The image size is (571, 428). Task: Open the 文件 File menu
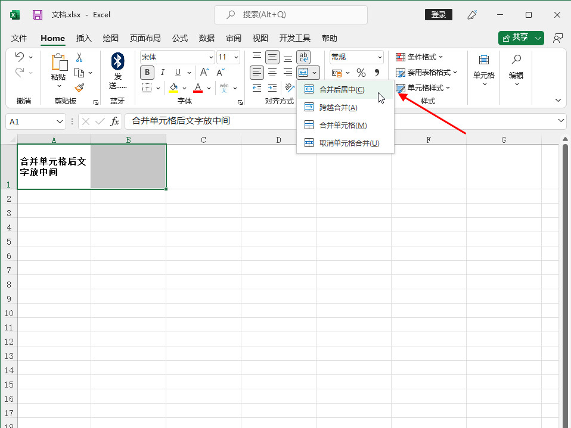(x=19, y=38)
